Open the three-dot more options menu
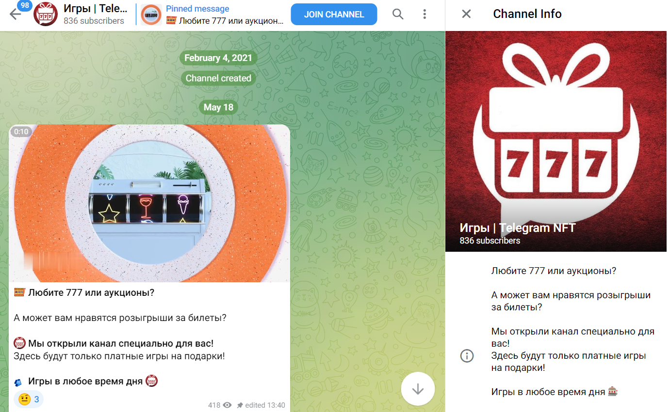 [425, 14]
